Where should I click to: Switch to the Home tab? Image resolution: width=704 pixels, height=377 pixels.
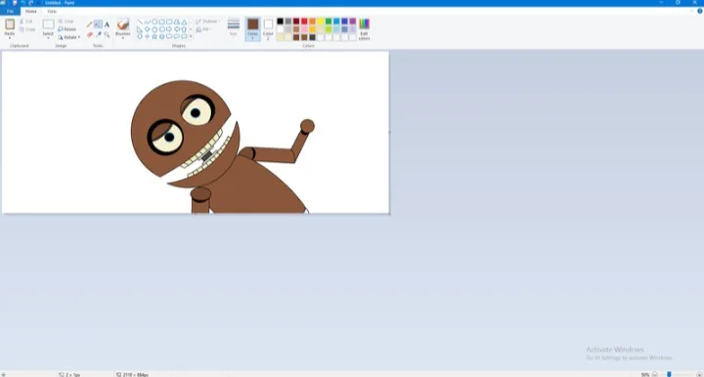pos(31,11)
